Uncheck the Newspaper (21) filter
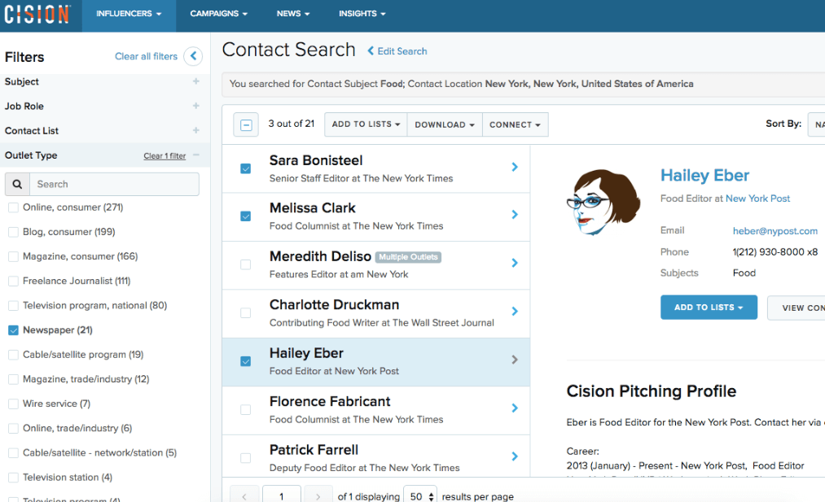The width and height of the screenshot is (825, 502). 14,330
